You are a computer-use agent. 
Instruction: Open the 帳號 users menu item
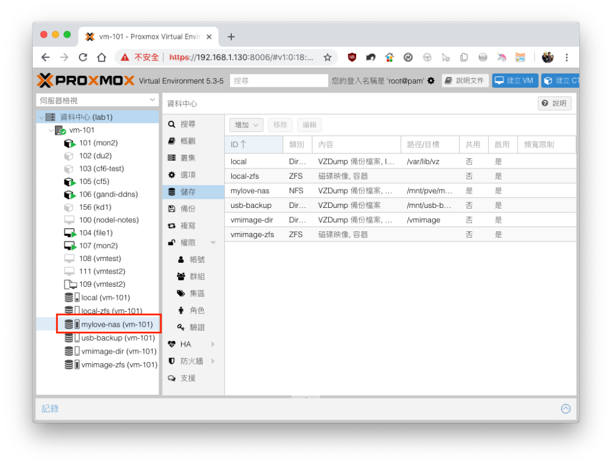193,259
